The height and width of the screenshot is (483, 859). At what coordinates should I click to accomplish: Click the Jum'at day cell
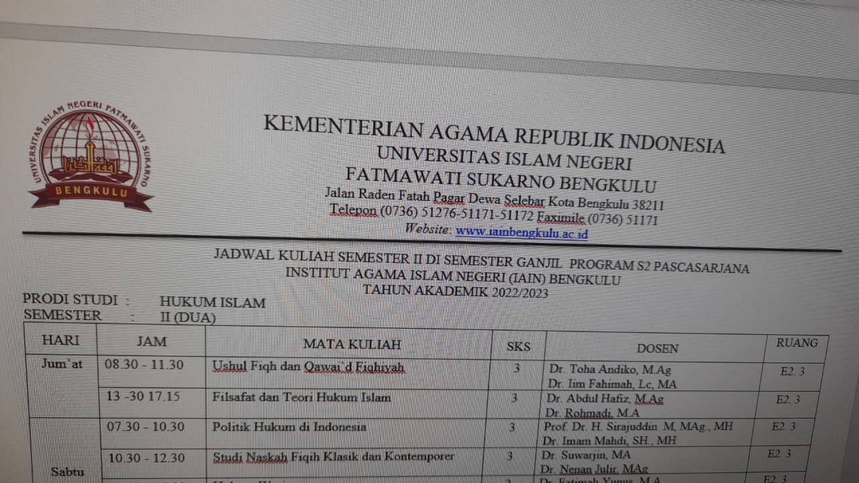pyautogui.click(x=62, y=364)
